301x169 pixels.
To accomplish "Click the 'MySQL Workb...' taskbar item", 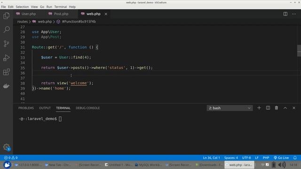I will (x=149, y=165).
